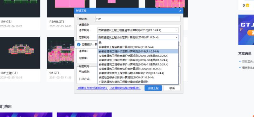
Task: Click the 创建工程 button
Action: 153,88
